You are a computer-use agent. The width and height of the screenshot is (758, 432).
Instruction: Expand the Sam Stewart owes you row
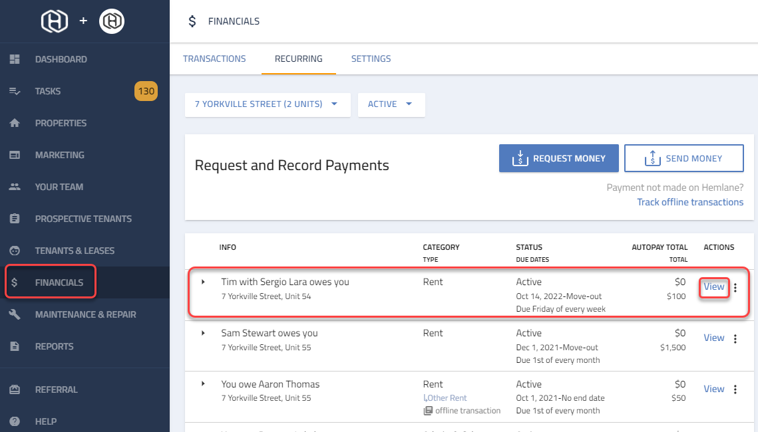204,333
